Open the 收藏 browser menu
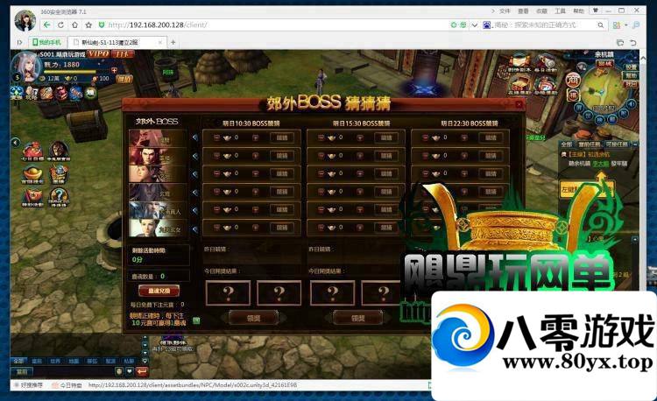 click(x=541, y=11)
